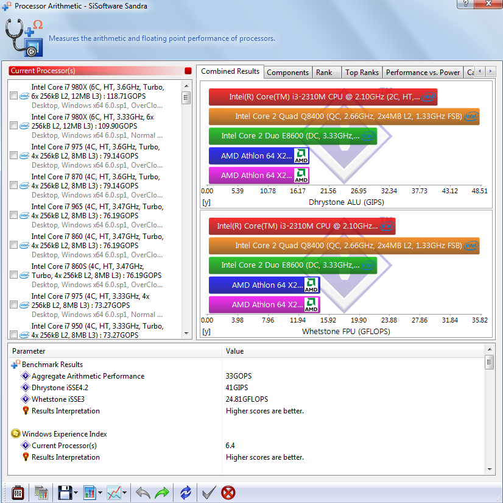
Task: Click the lightbulb icon under Whetstone iSSE3
Action: coord(26,410)
